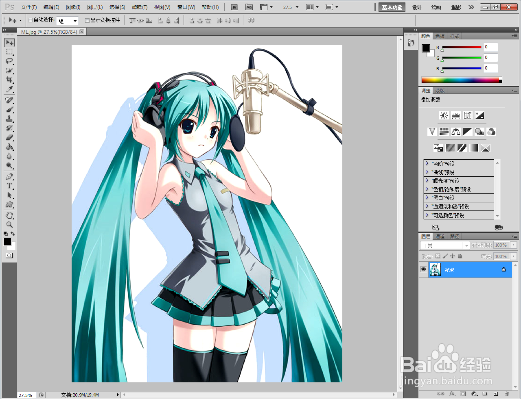
Task: Enable the 自动选择 checkbox
Action: [30, 20]
